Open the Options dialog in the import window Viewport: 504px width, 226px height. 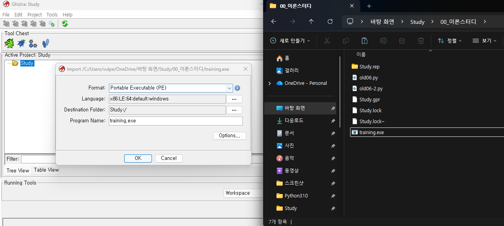pos(229,136)
